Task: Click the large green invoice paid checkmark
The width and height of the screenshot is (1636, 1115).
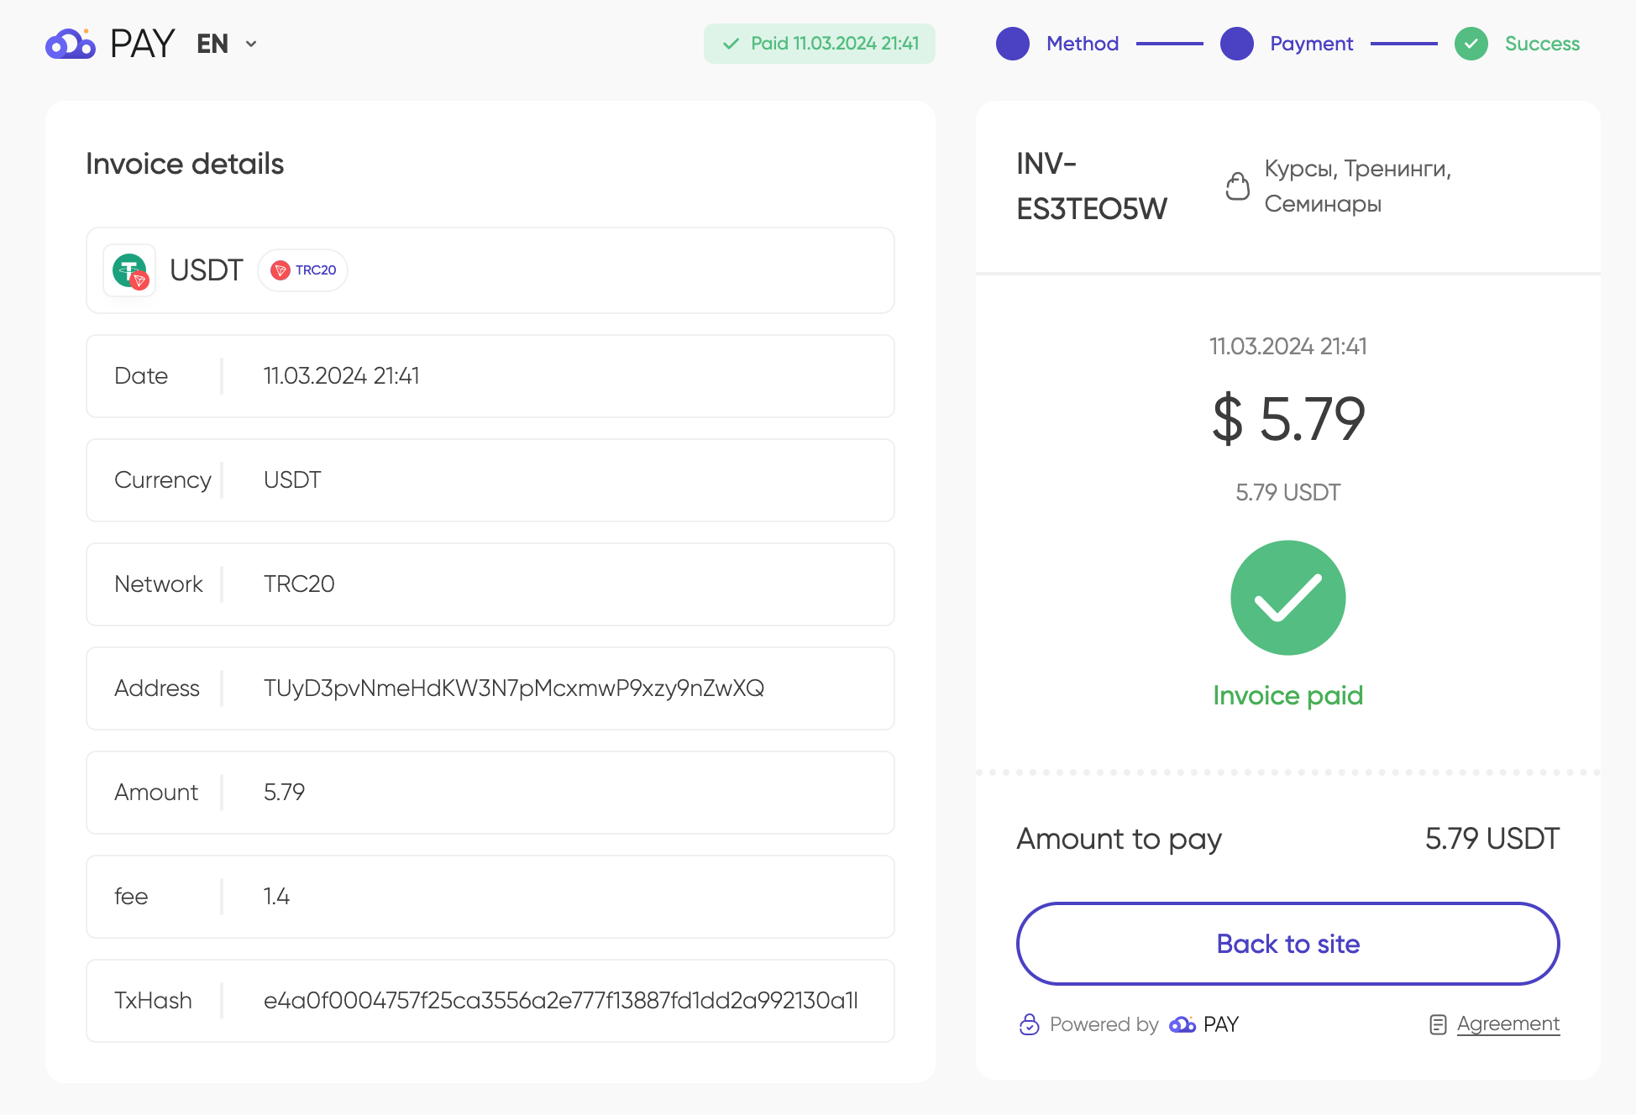Action: [x=1288, y=598]
